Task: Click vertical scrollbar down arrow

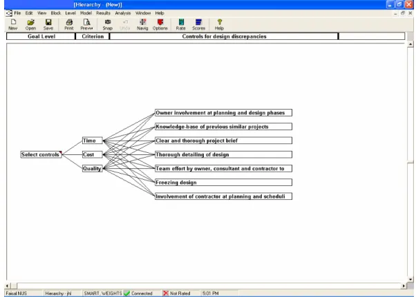Action: click(x=410, y=279)
